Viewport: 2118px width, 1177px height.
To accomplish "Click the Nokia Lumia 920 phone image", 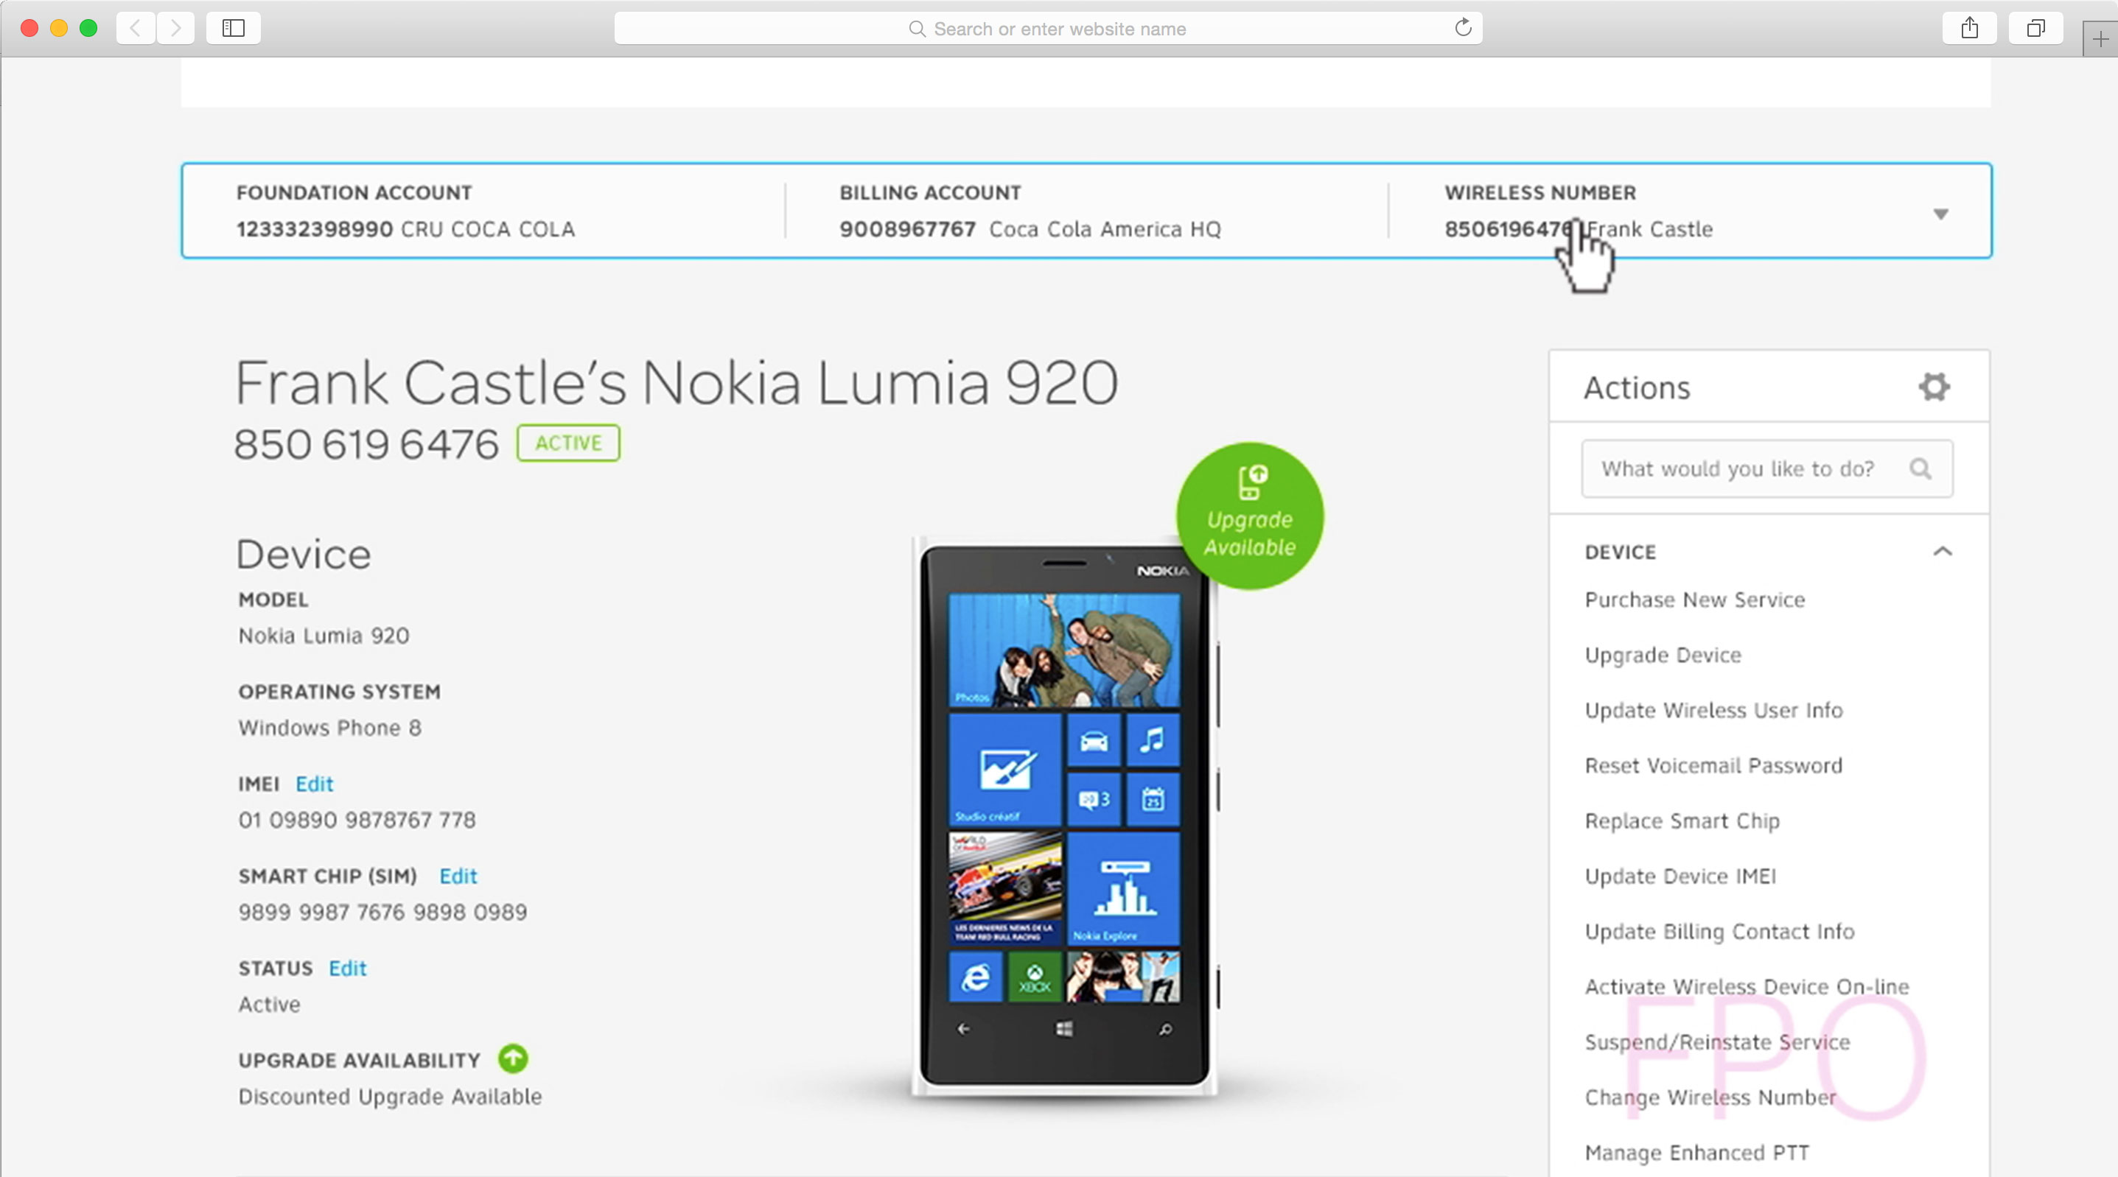I will [x=1064, y=814].
